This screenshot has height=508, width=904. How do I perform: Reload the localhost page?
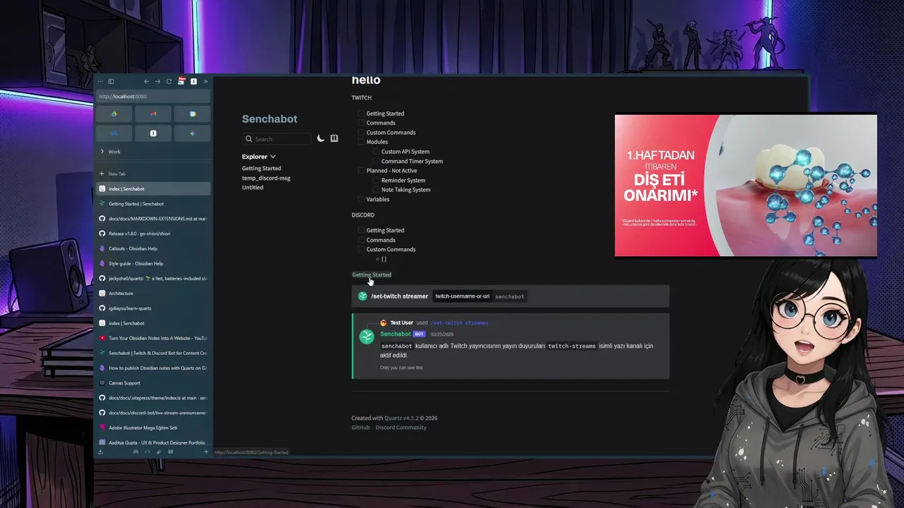pyautogui.click(x=169, y=82)
